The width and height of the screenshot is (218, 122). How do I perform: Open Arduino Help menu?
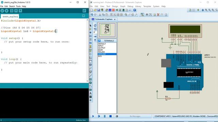coord(24,6)
